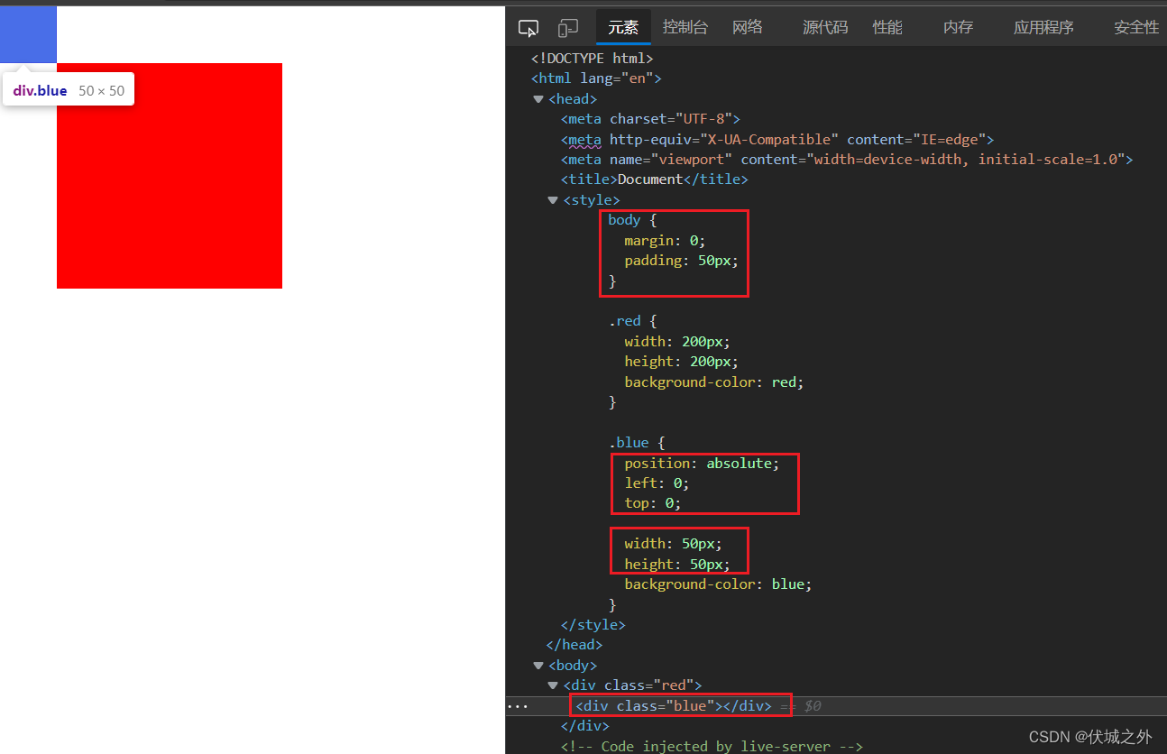Select the live-server injected comment line

click(x=712, y=747)
